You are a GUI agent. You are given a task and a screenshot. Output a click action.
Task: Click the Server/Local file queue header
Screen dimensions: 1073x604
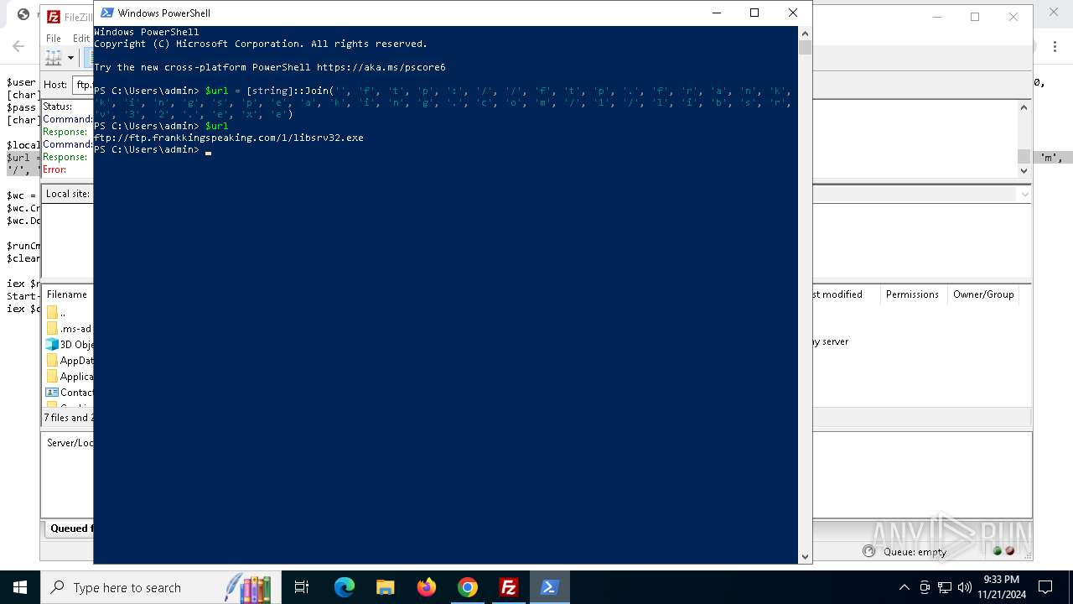point(70,443)
